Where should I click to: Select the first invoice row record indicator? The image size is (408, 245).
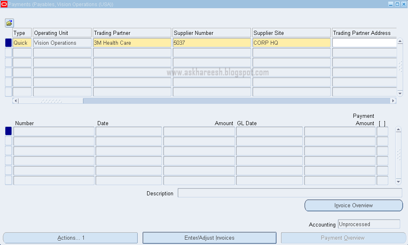[8, 131]
